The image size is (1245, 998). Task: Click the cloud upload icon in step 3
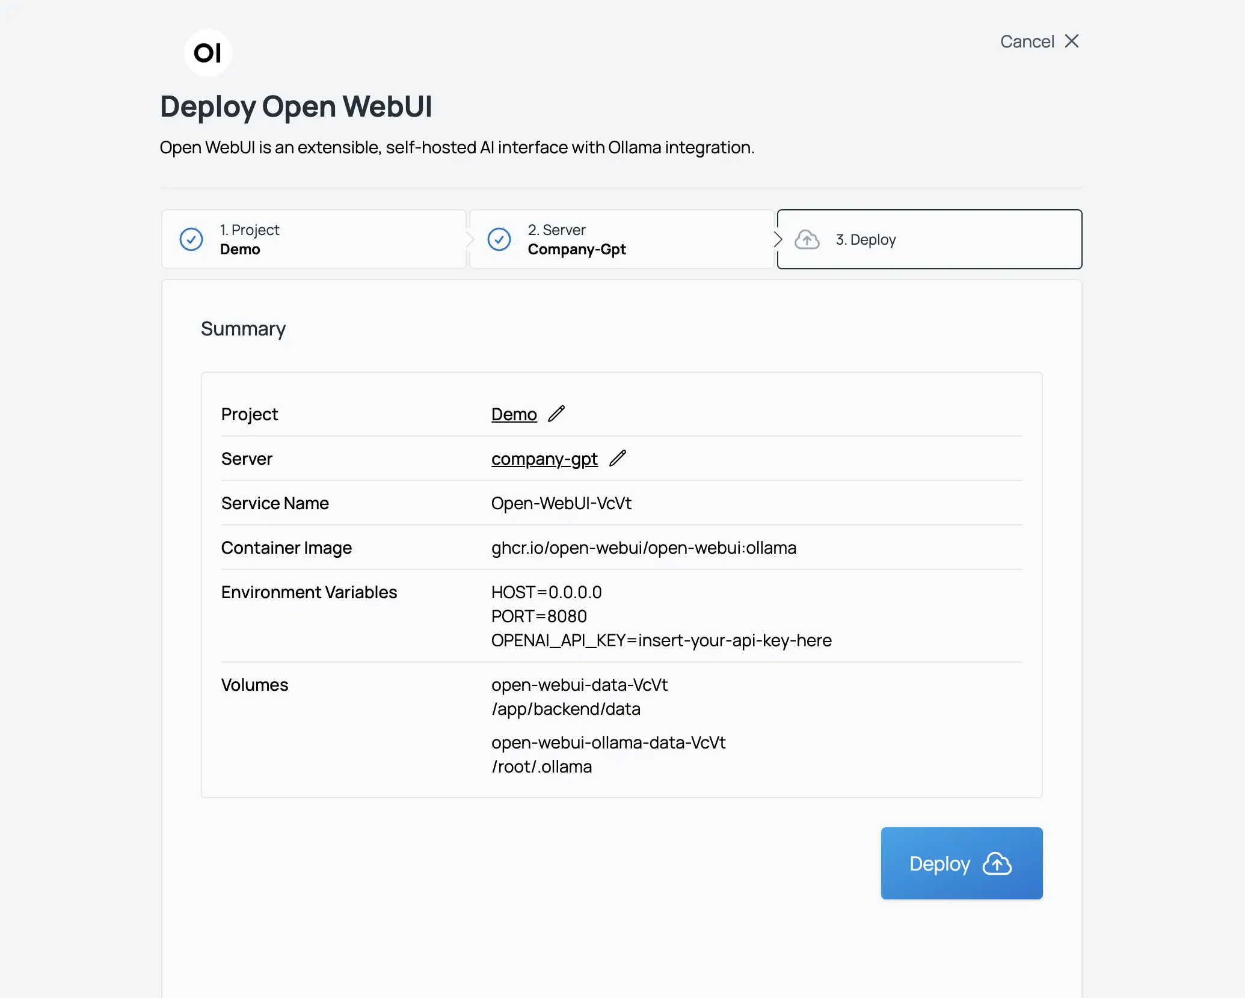click(807, 239)
